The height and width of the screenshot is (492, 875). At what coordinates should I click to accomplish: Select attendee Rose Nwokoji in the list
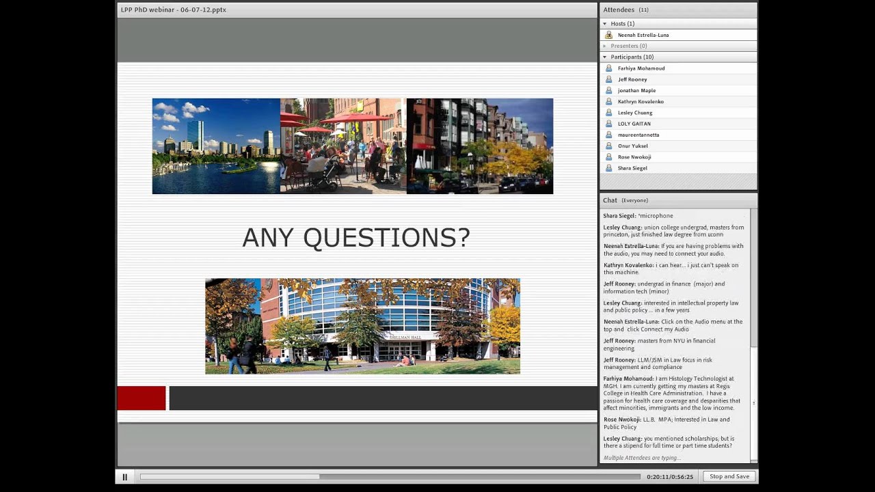tap(678, 157)
